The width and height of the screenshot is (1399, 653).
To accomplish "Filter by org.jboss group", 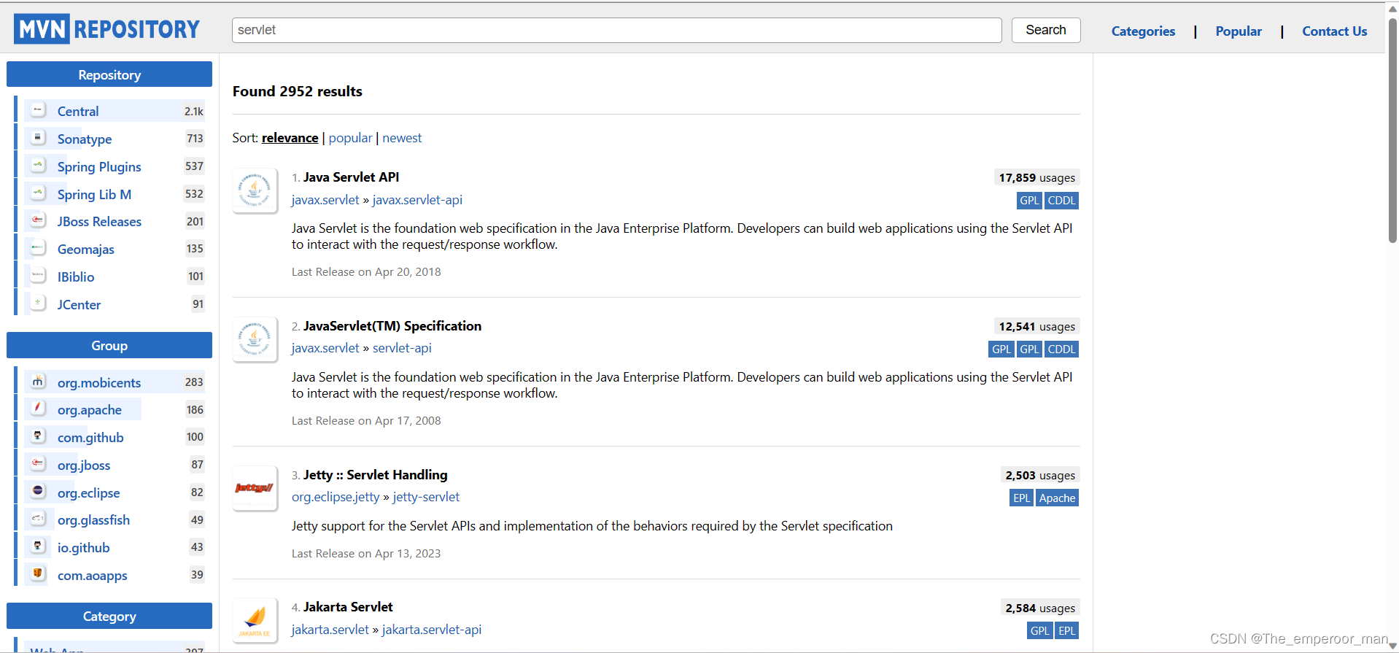I will click(x=84, y=465).
